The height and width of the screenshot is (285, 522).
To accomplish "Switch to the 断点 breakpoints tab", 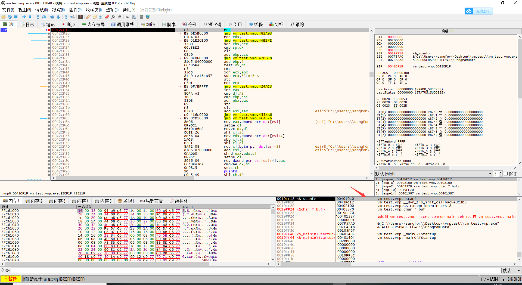I will [68, 24].
